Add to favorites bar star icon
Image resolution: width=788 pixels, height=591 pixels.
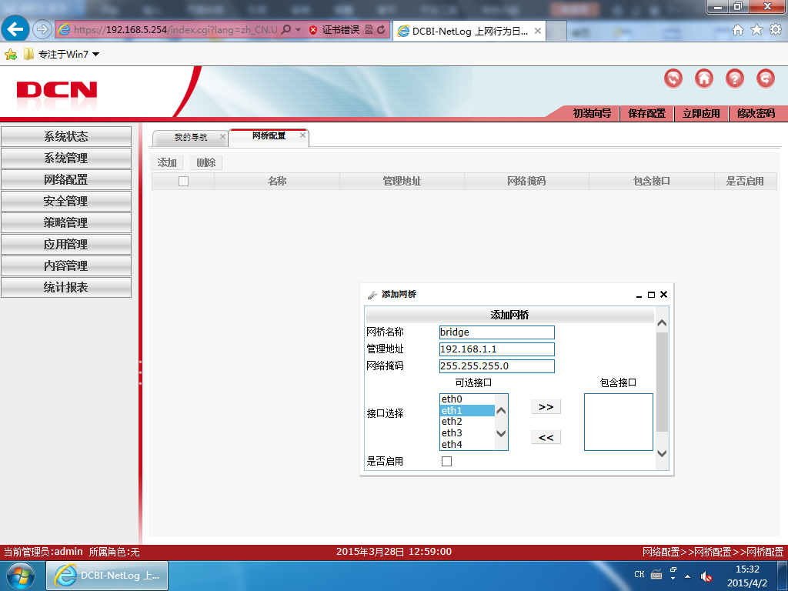tap(11, 55)
